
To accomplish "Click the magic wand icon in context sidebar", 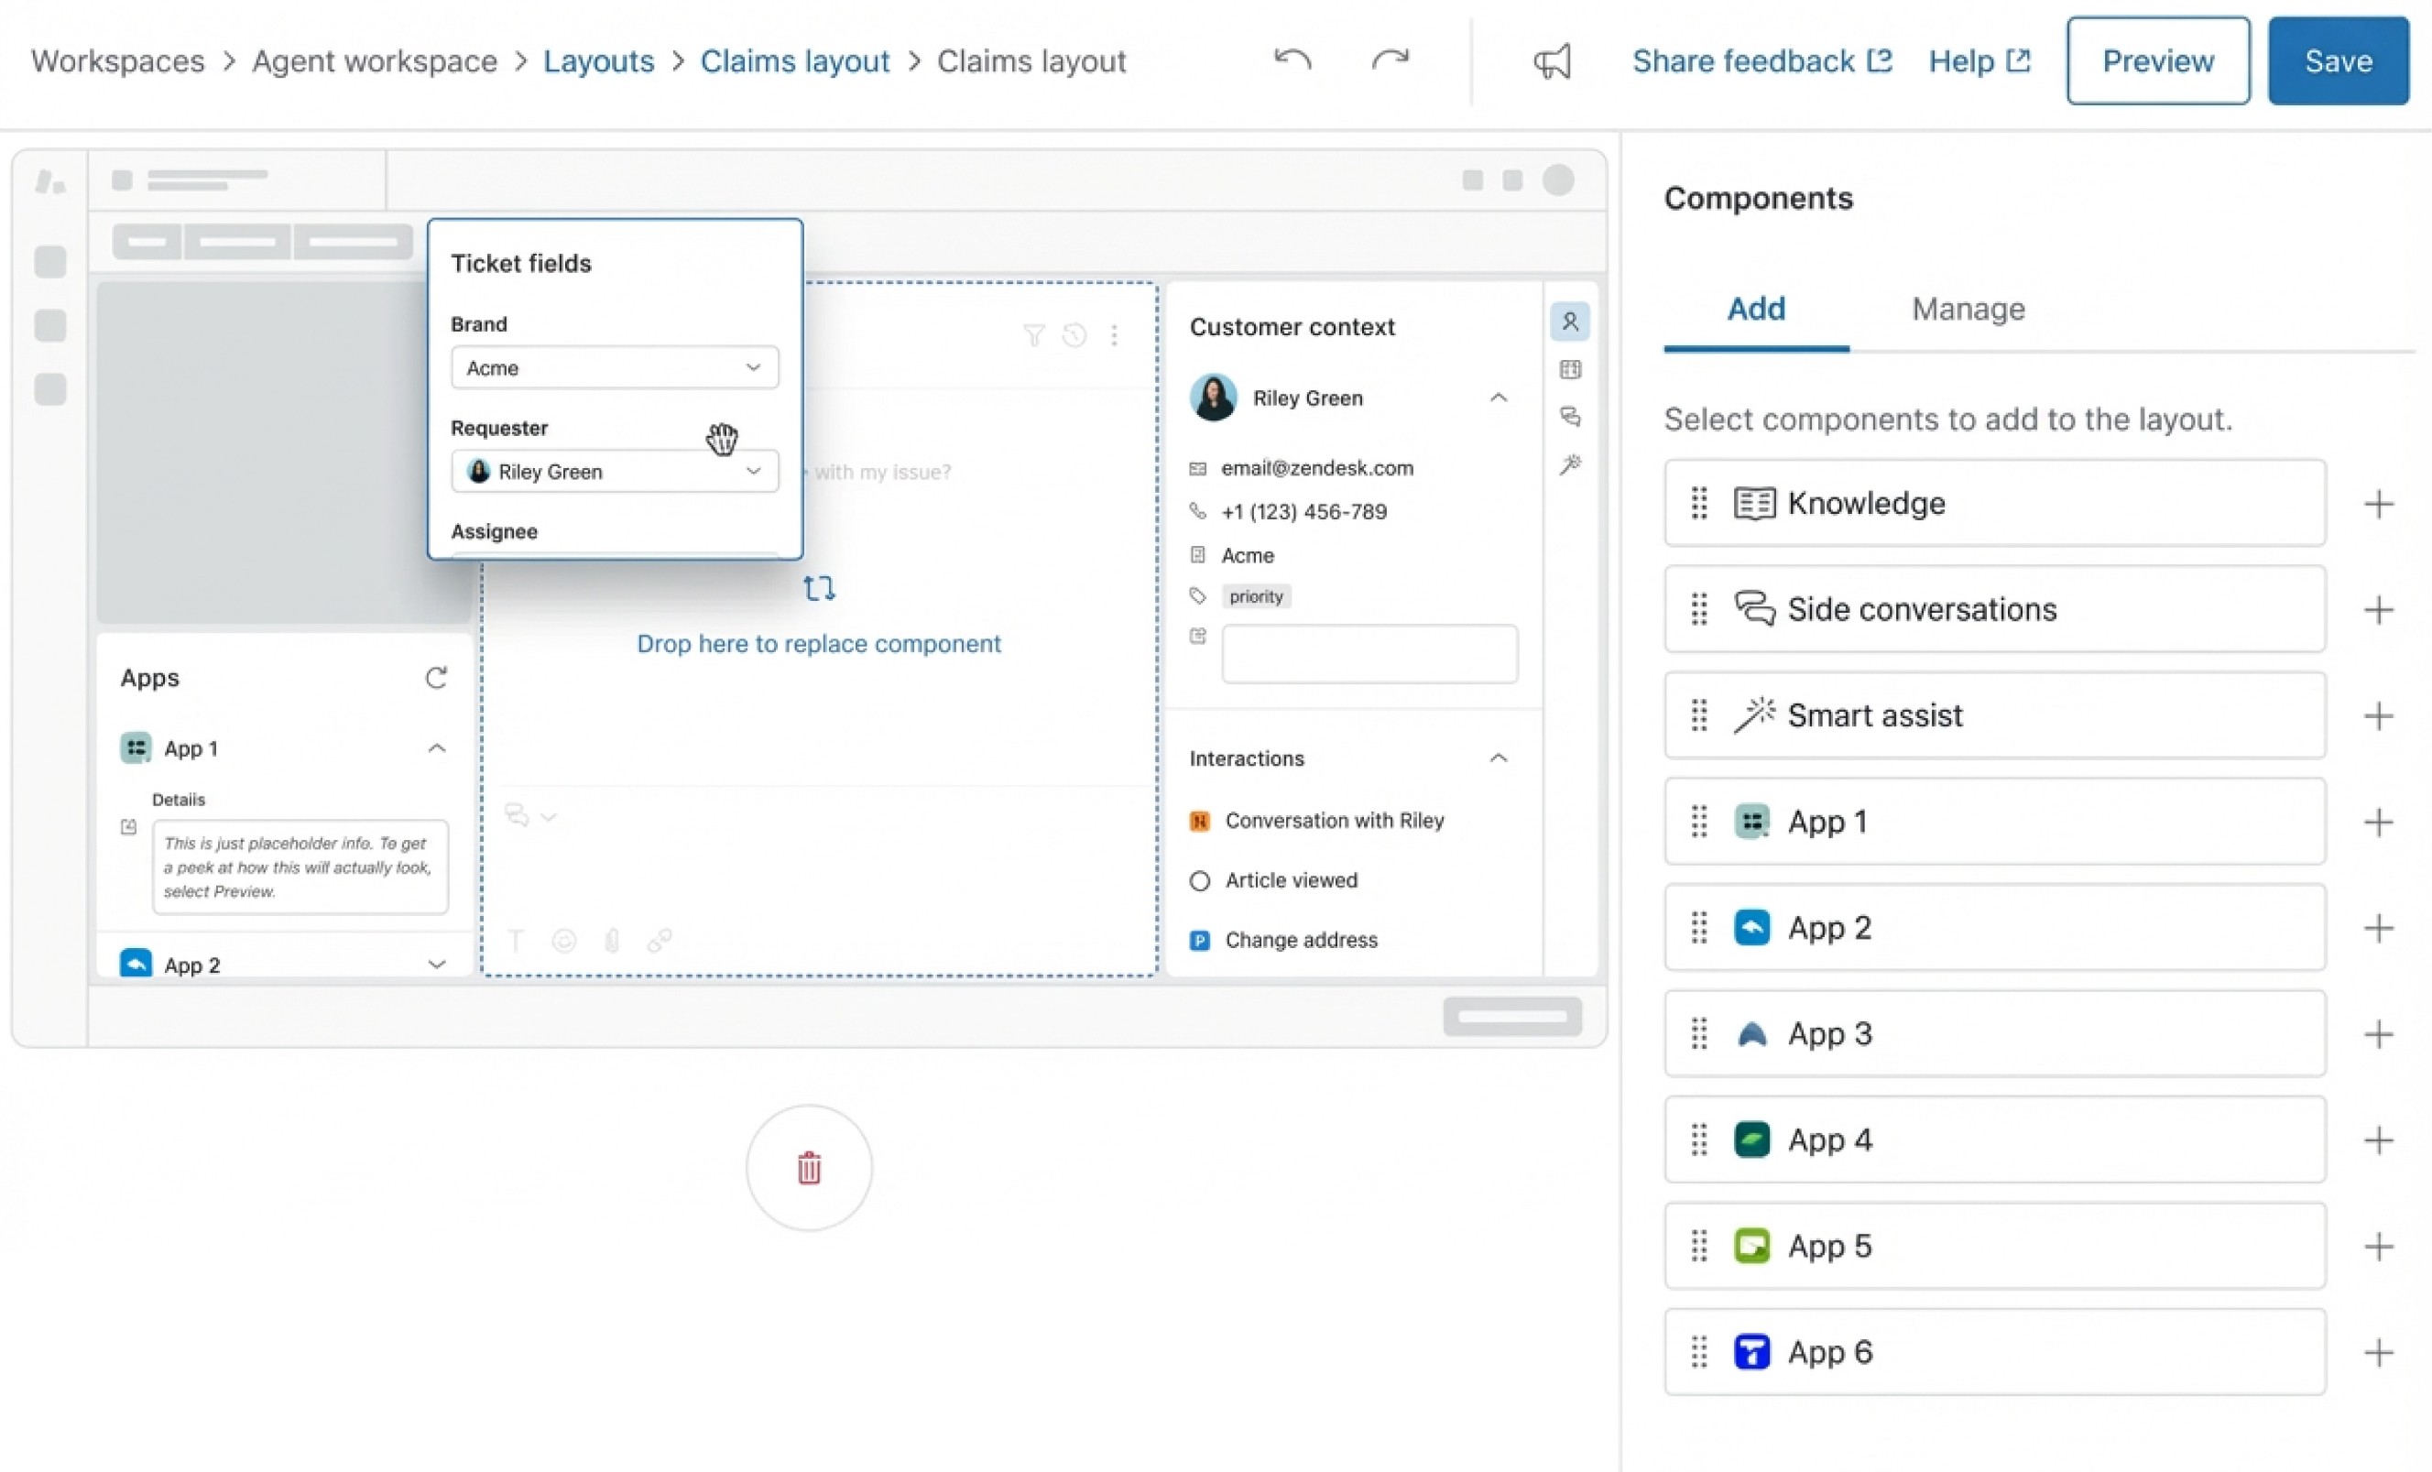I will click(x=1569, y=464).
